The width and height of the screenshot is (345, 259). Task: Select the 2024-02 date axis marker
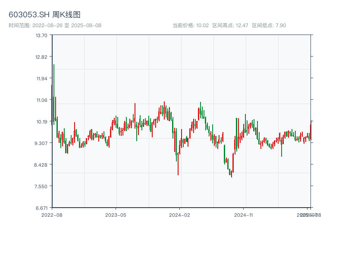[179, 215]
